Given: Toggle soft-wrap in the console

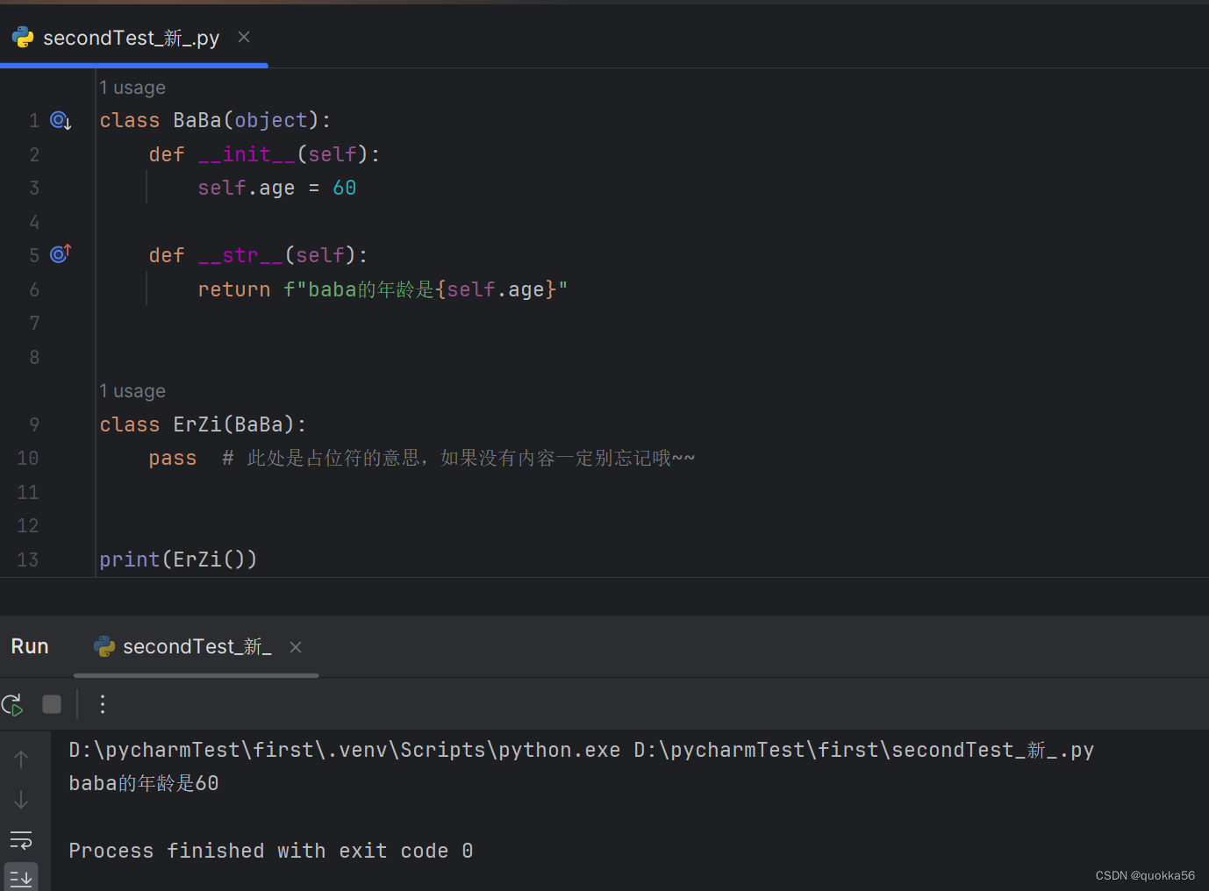Looking at the screenshot, I should point(21,840).
